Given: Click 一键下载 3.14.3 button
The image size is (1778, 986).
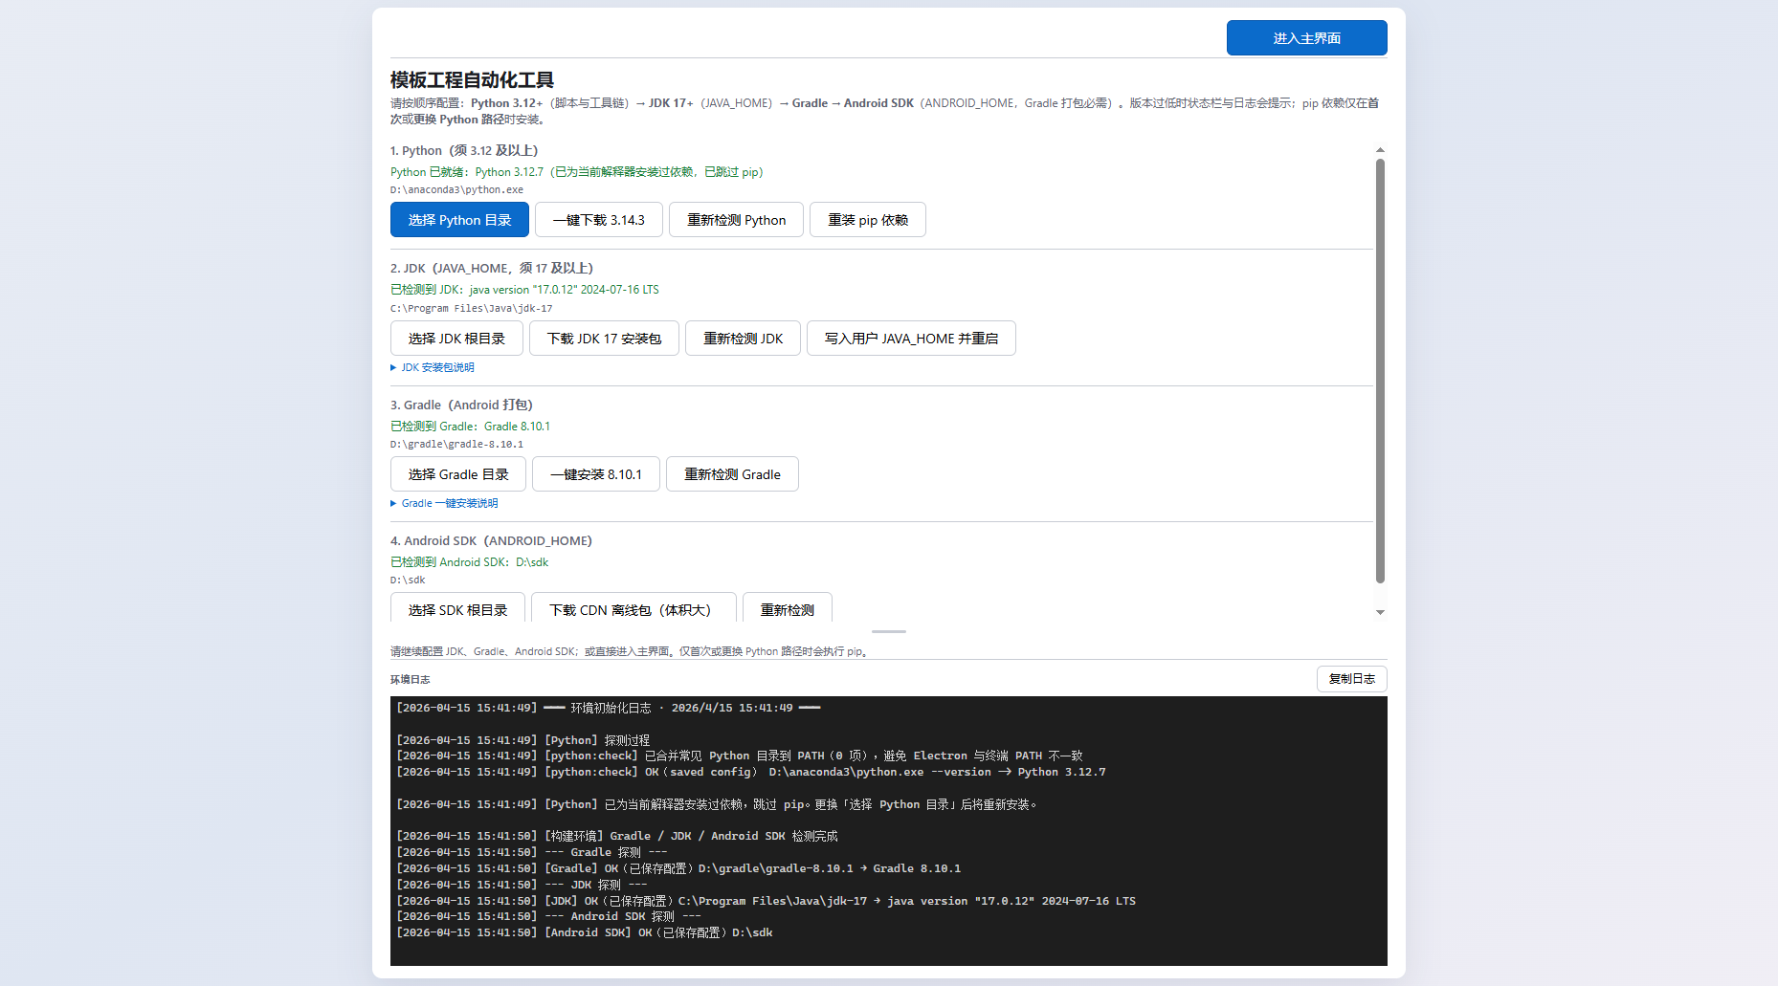Looking at the screenshot, I should click(599, 220).
